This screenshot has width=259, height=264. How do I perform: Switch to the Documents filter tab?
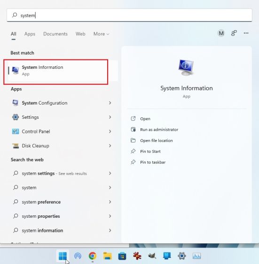(x=55, y=34)
